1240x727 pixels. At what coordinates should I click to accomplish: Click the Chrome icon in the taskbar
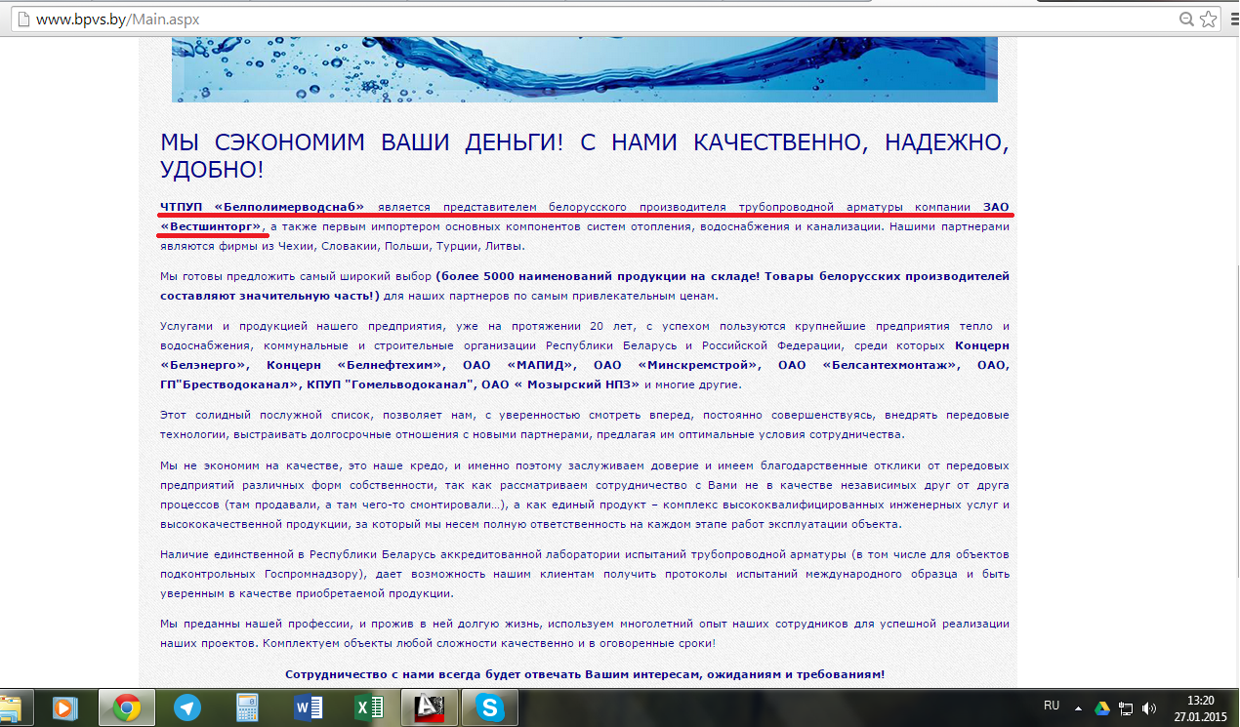pos(127,707)
